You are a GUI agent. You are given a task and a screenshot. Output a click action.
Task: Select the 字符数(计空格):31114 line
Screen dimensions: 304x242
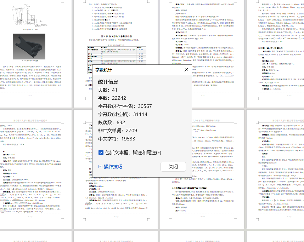(x=123, y=114)
